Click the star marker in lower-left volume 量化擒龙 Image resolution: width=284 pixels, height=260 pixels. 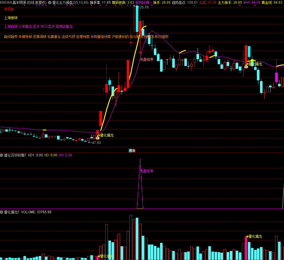tap(99, 256)
